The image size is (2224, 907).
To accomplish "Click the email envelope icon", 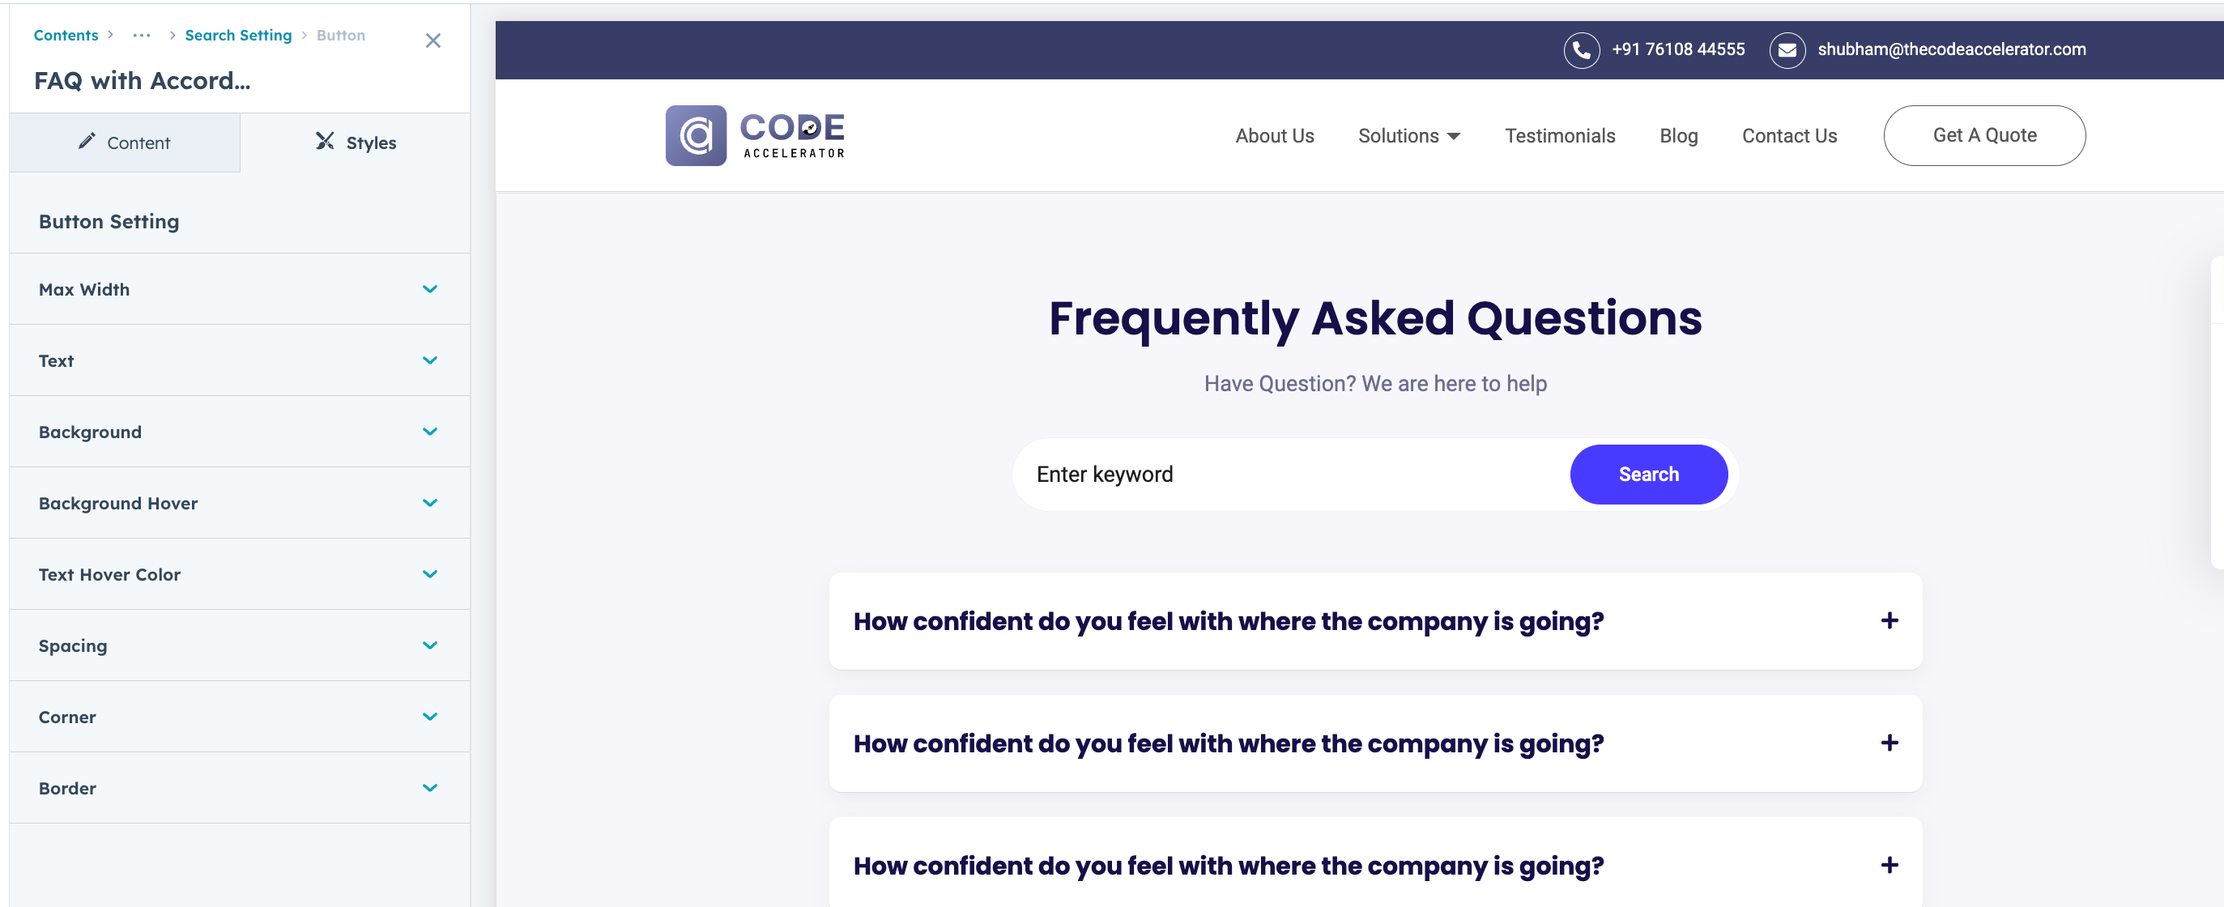I will pyautogui.click(x=1787, y=50).
